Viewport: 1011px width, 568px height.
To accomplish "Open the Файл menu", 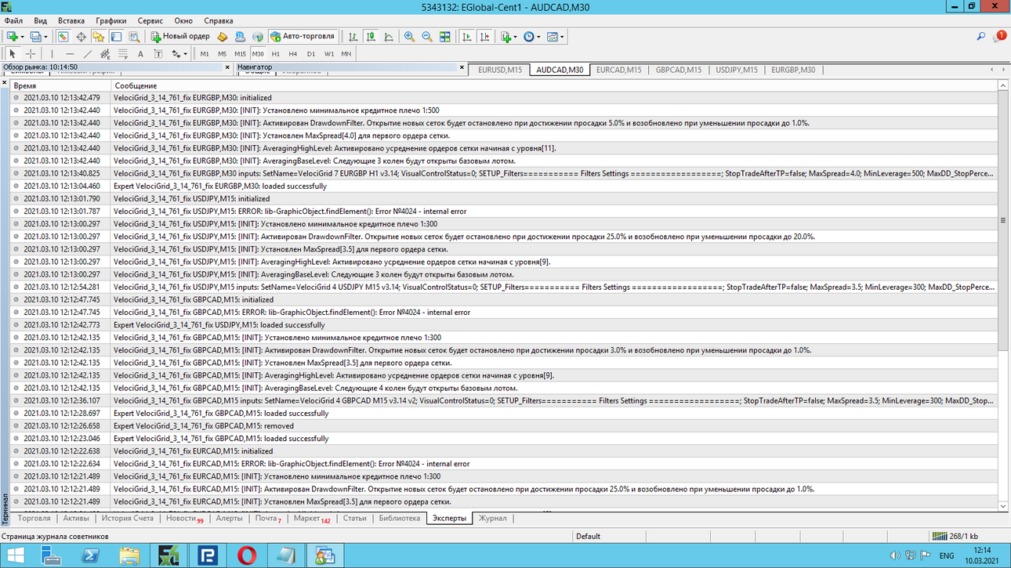I will click(13, 20).
